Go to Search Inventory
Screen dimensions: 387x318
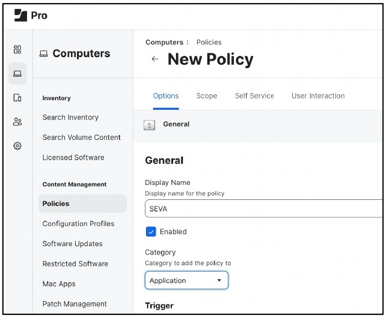coord(70,118)
